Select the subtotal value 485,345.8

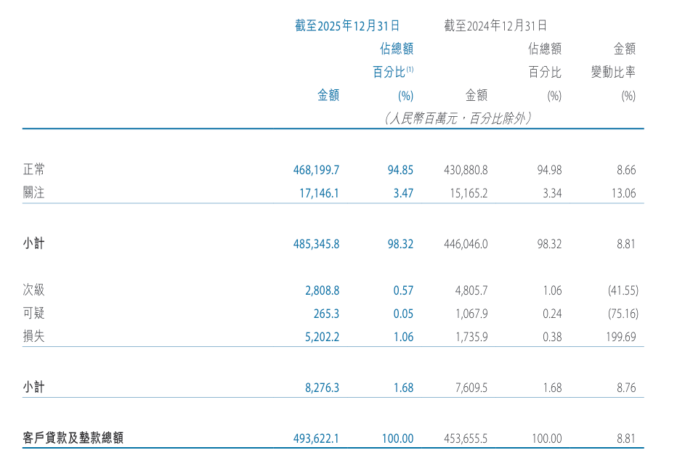316,244
